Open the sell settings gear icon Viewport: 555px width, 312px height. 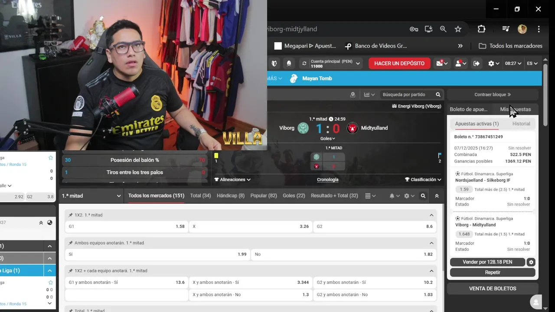[531, 262]
